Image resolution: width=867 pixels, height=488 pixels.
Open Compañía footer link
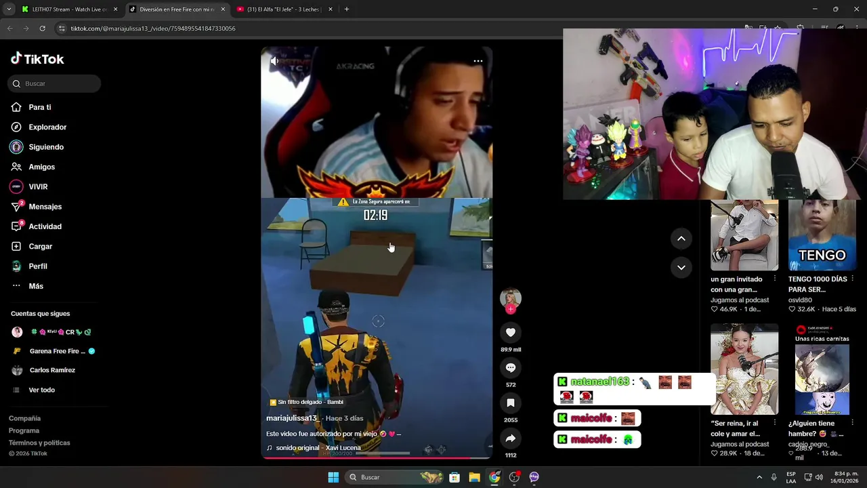[x=24, y=418]
